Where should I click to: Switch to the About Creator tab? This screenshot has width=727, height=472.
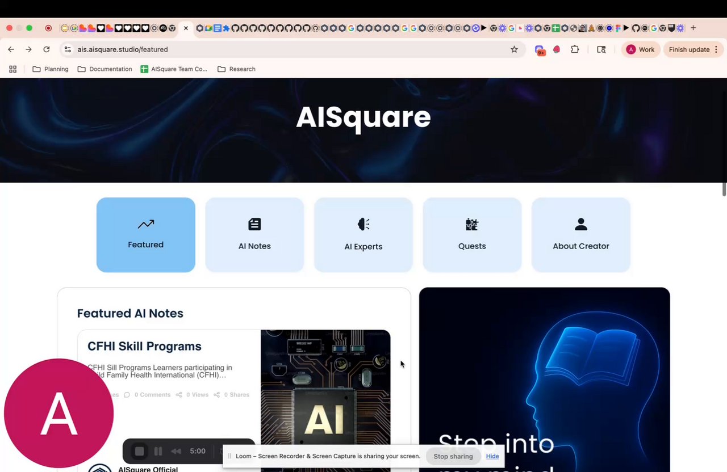click(581, 235)
